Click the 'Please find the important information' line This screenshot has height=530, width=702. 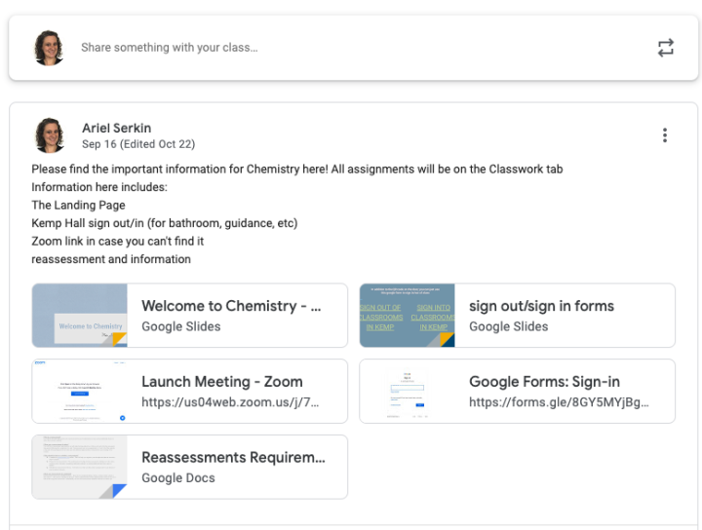[296, 170]
